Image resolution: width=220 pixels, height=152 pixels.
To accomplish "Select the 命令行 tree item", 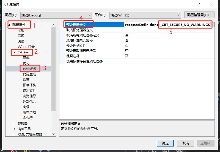I will point(28,118).
